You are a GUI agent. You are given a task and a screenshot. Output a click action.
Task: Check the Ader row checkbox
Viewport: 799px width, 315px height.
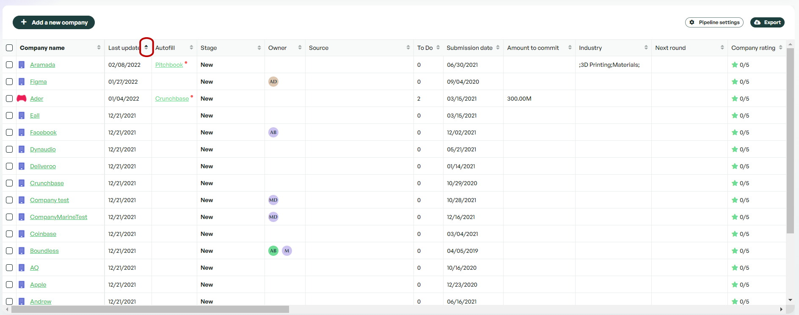coord(9,99)
